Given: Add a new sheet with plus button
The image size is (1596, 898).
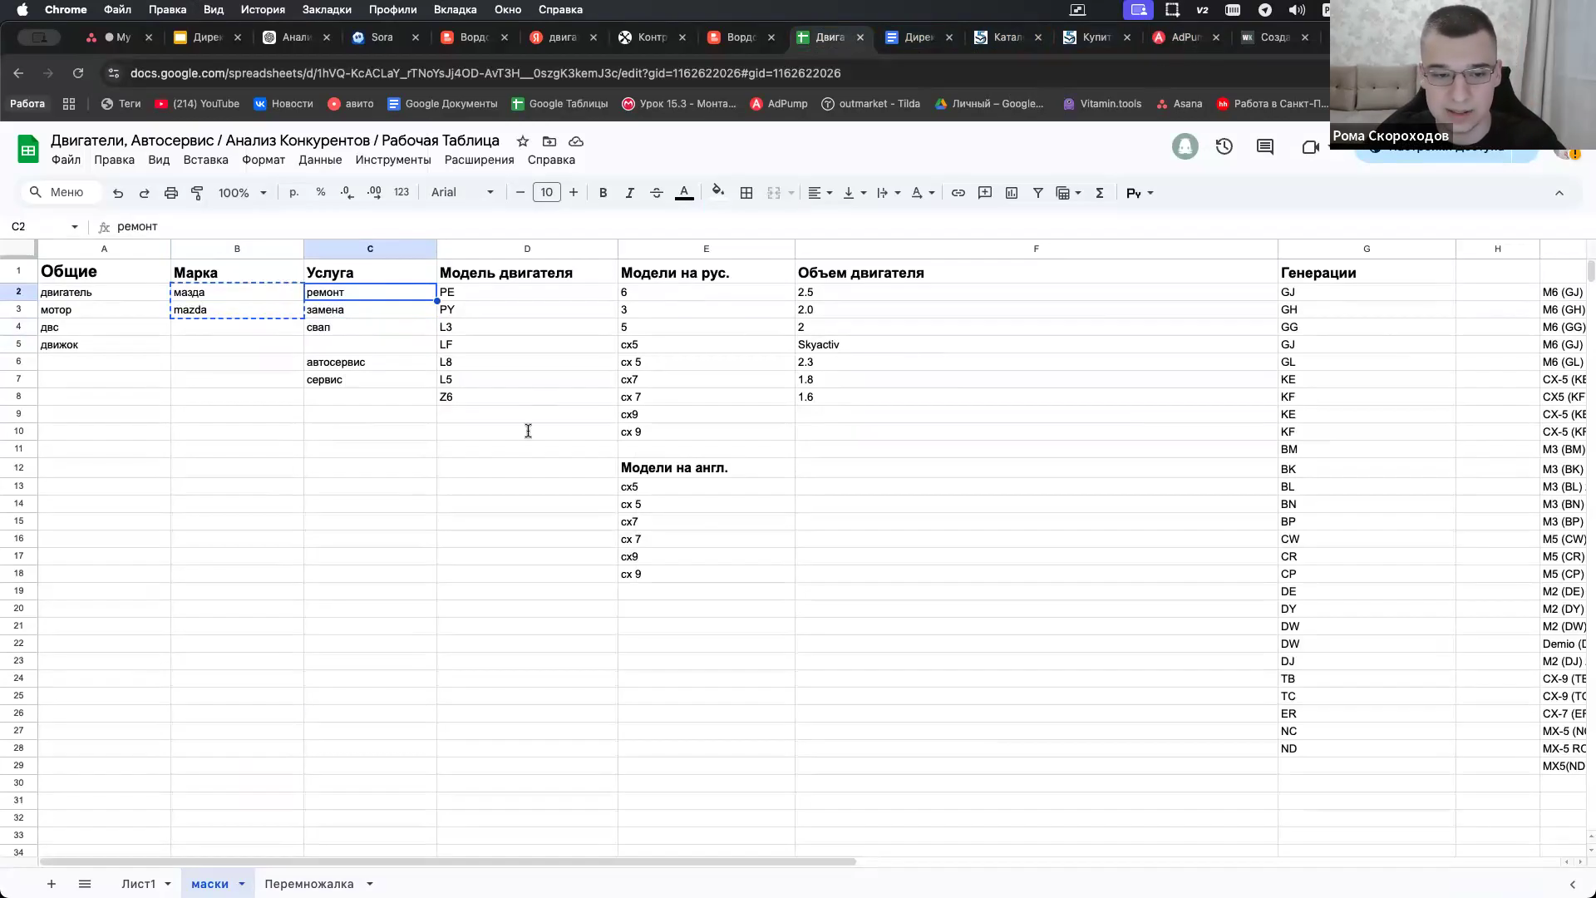Looking at the screenshot, I should pos(52,884).
